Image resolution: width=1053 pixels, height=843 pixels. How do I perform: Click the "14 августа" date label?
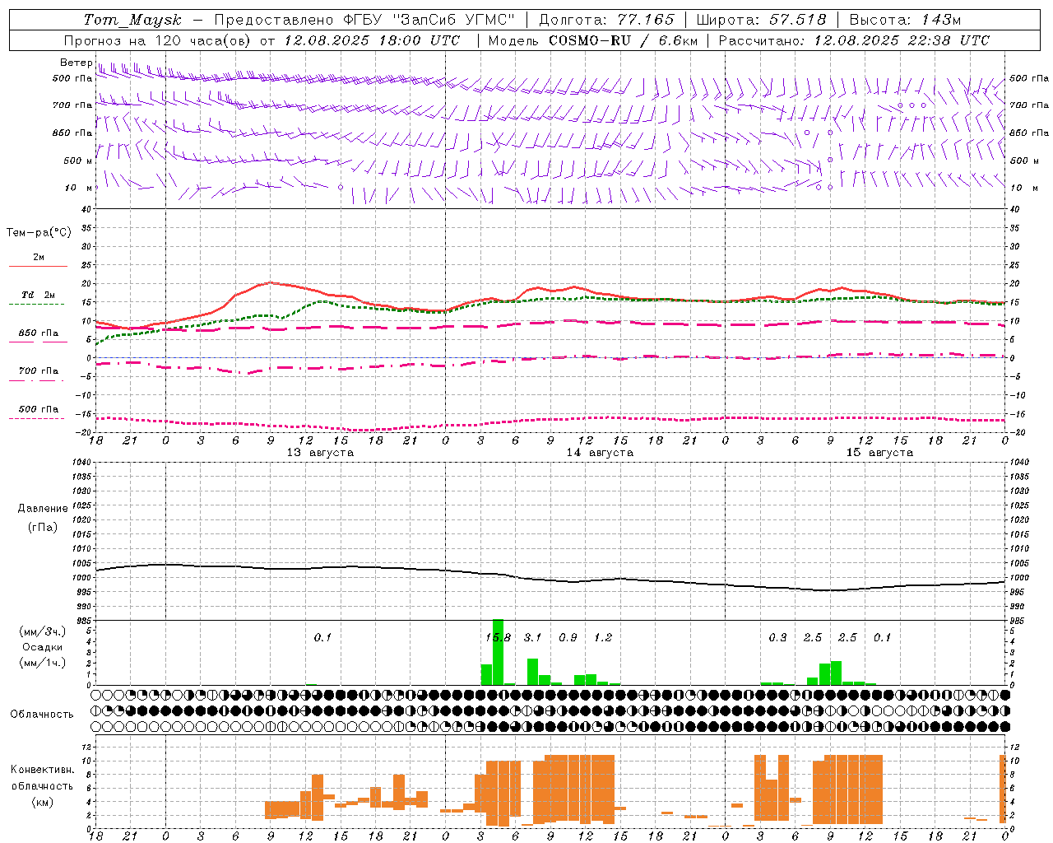600,453
